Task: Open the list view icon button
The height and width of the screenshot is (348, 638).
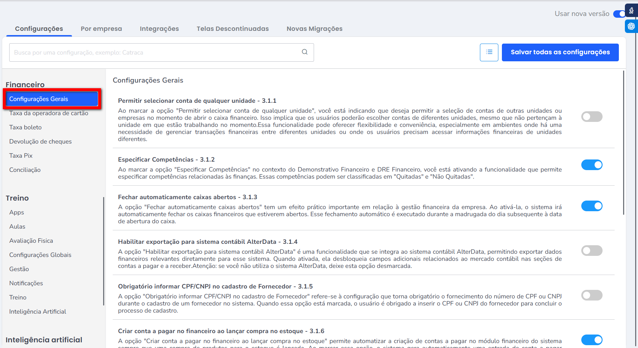Action: 489,52
